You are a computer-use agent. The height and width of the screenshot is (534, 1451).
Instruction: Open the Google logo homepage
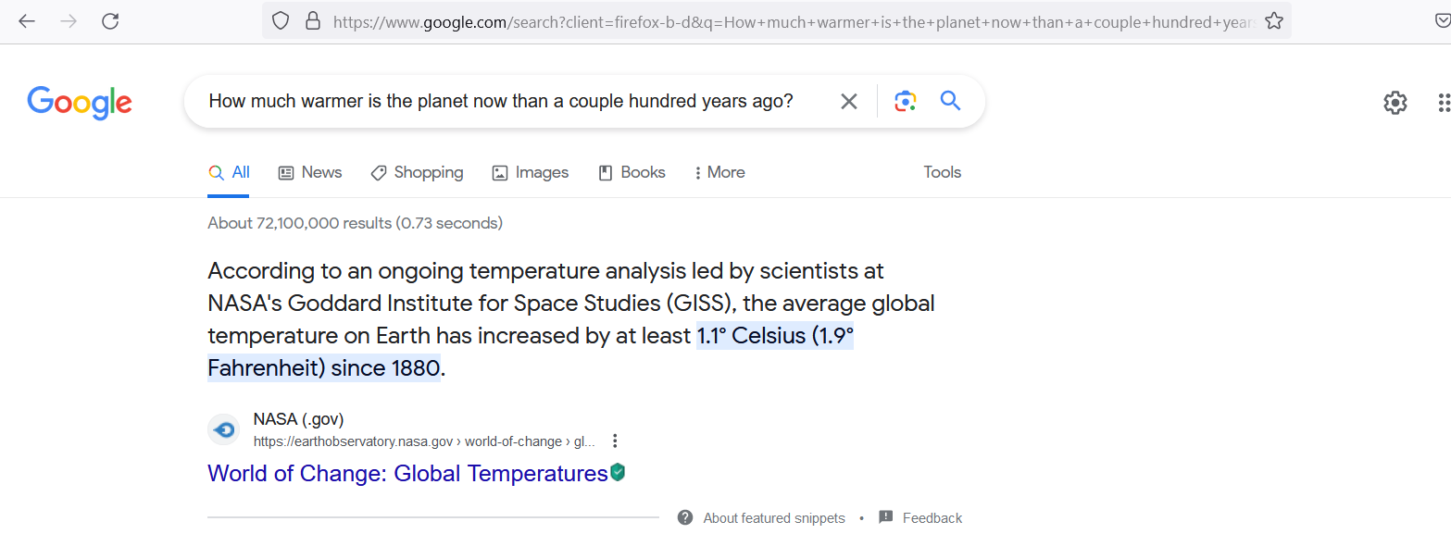click(x=80, y=102)
